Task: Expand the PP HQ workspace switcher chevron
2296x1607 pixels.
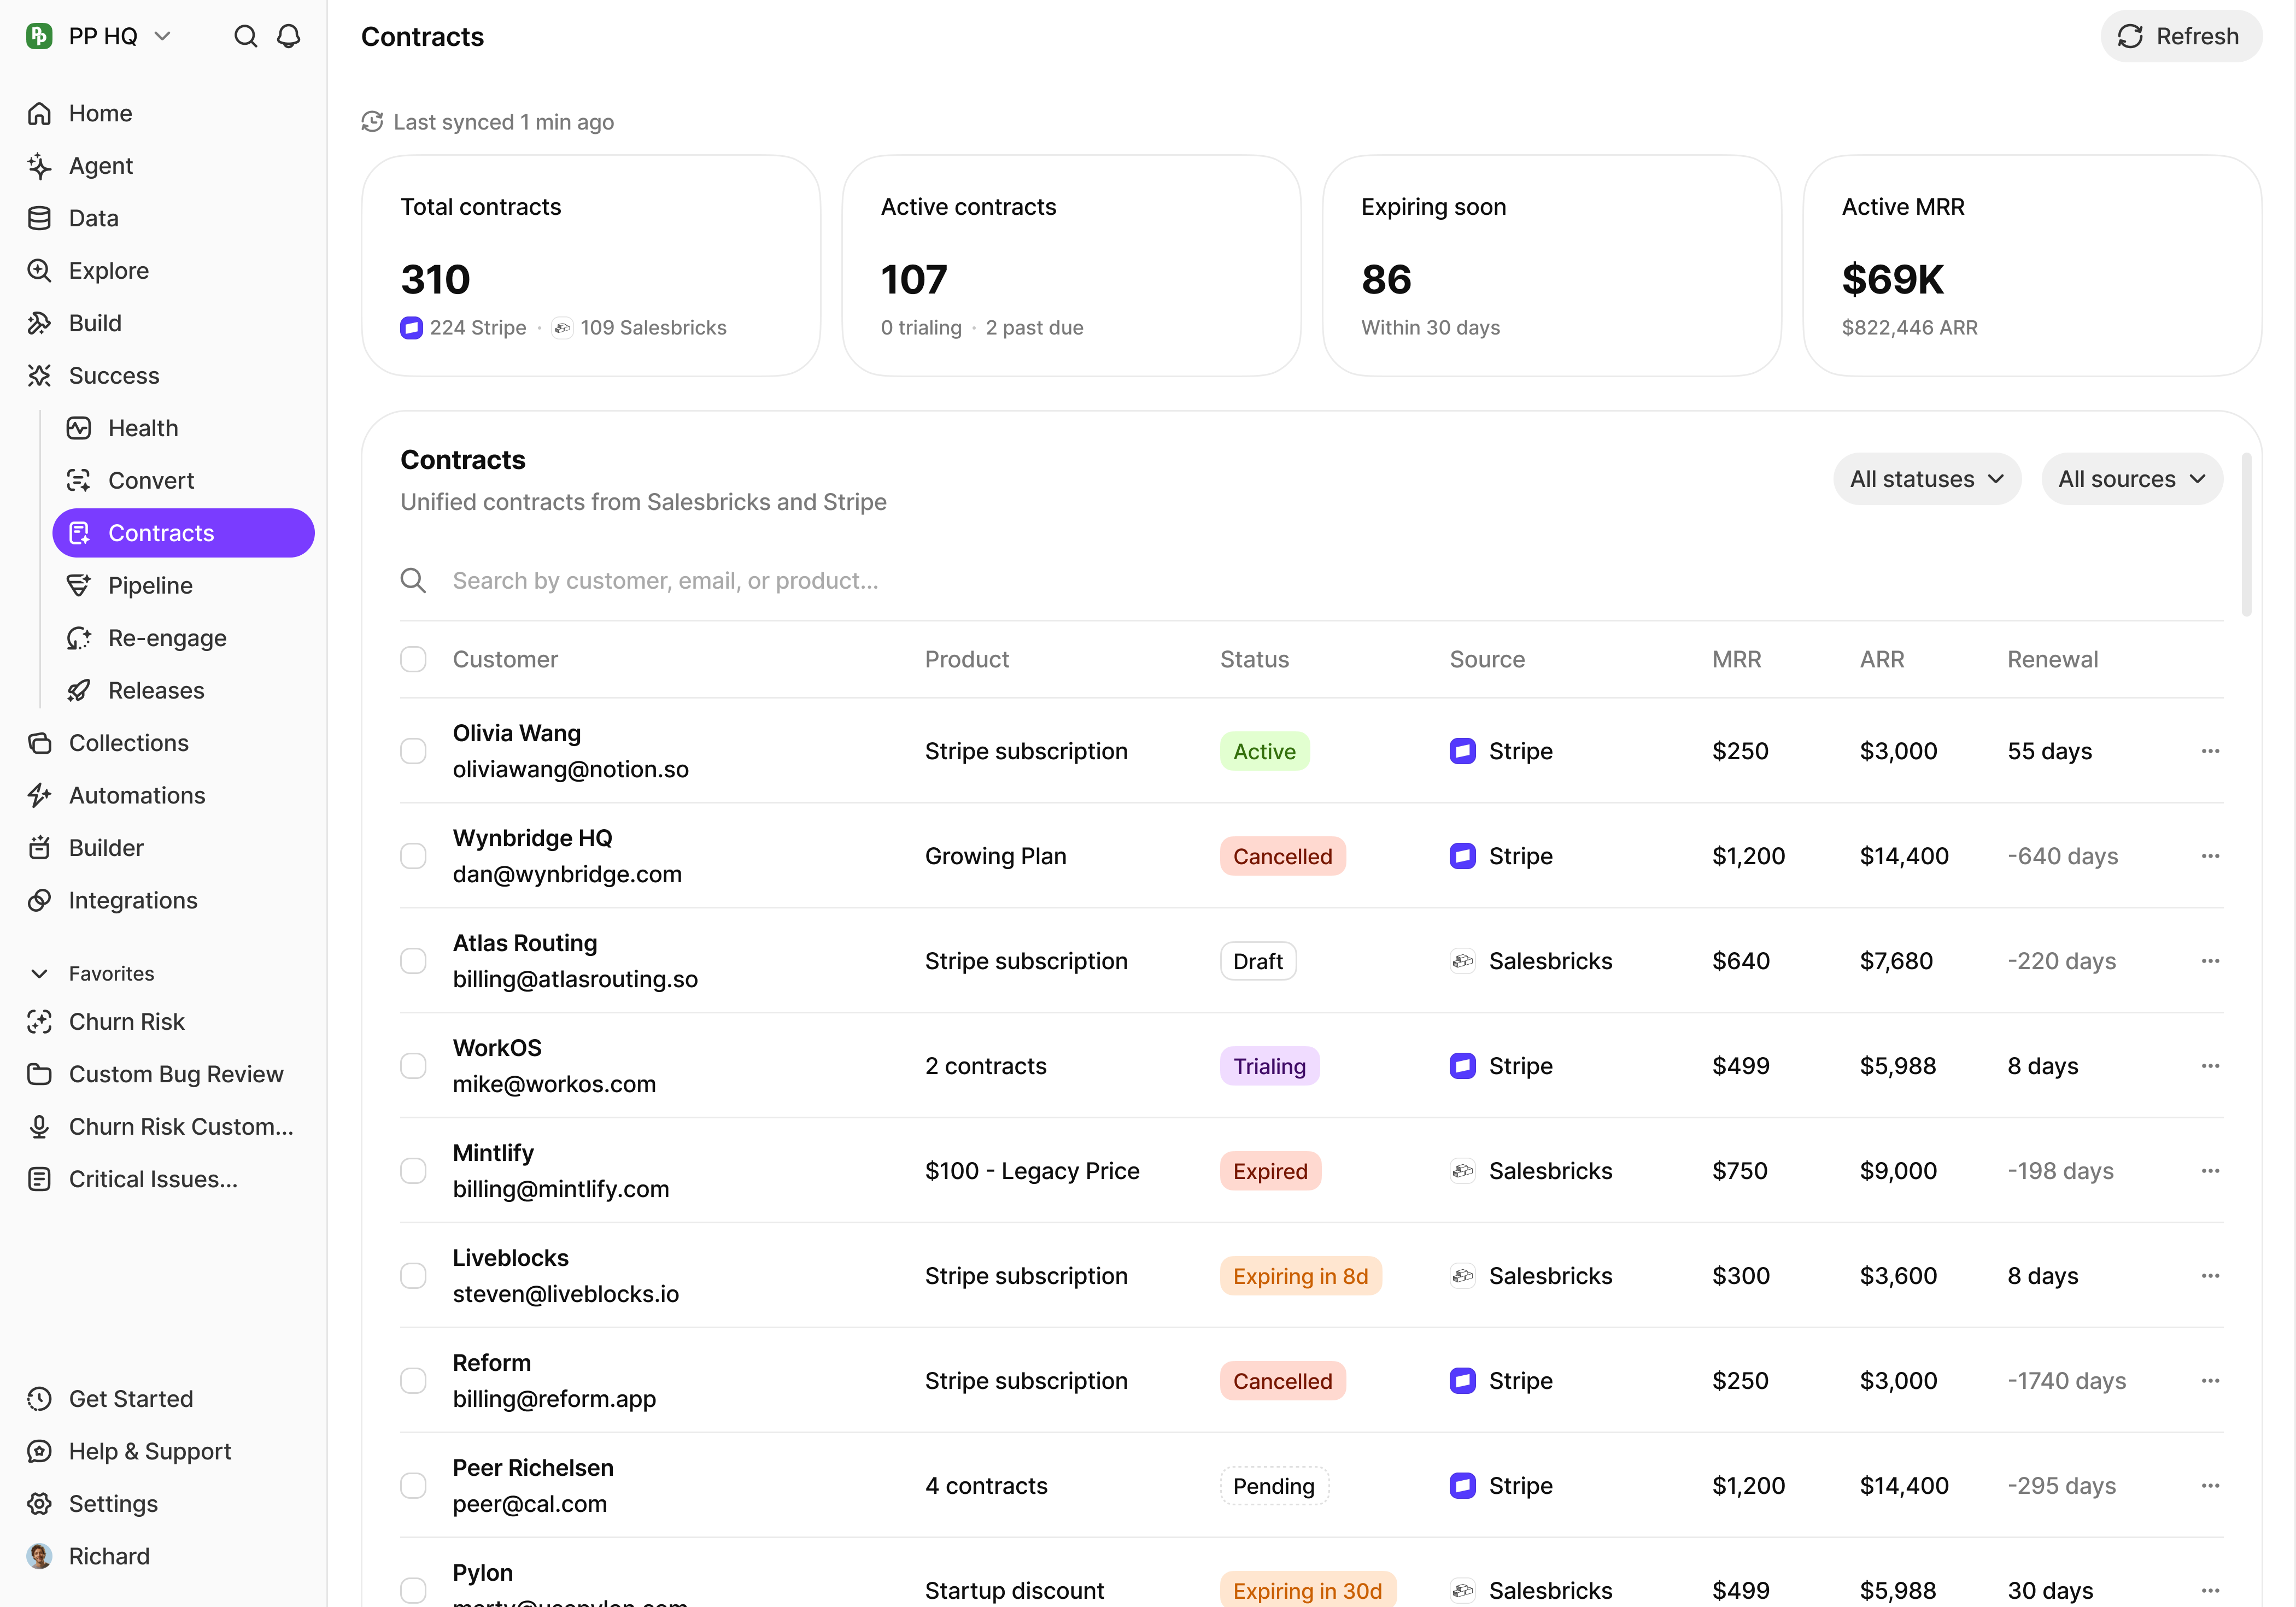Action: point(163,37)
